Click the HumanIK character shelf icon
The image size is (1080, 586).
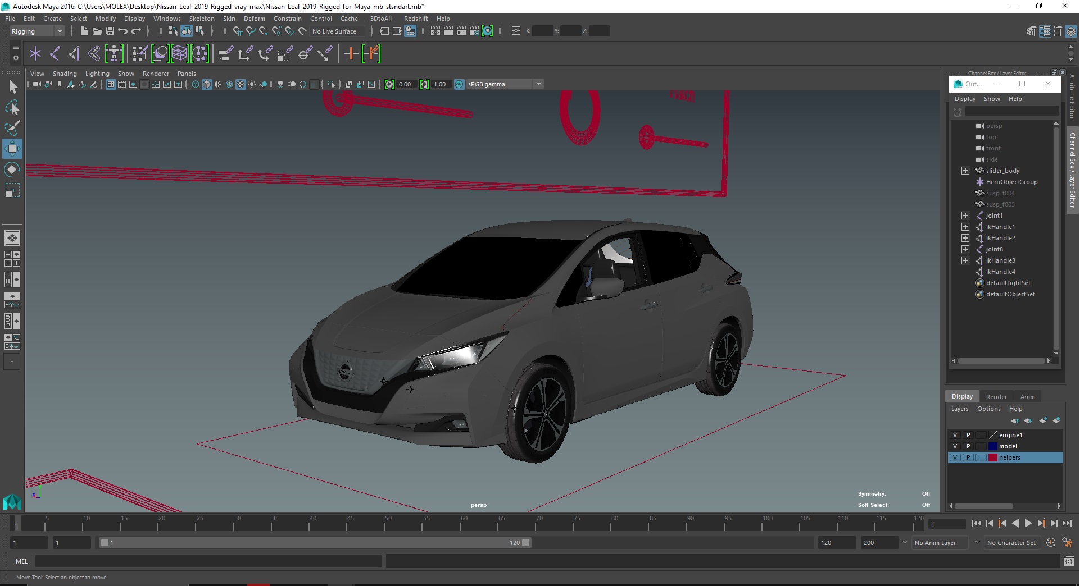[114, 54]
